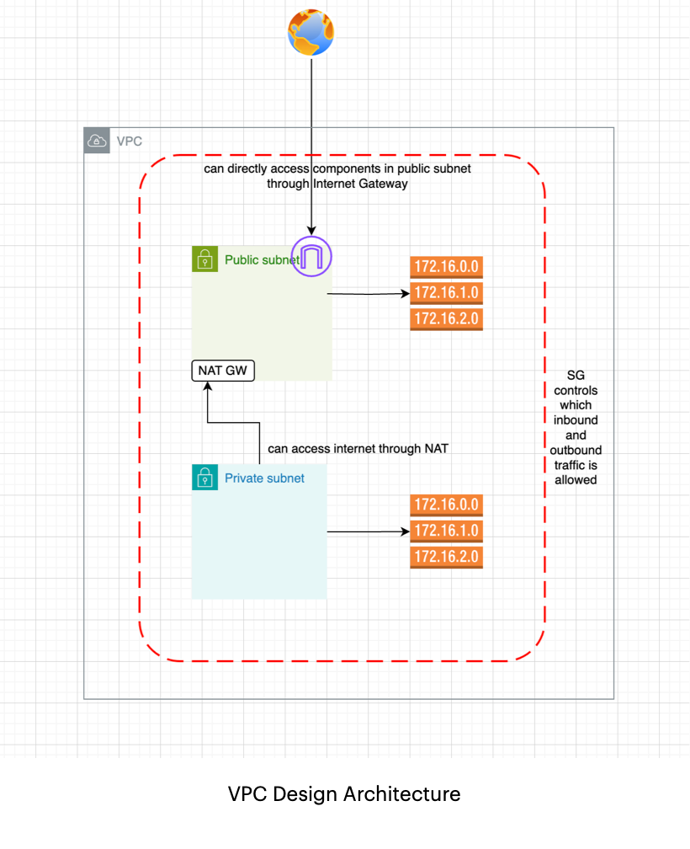Click the Internet globe icon
The width and height of the screenshot is (690, 849).
pyautogui.click(x=311, y=32)
